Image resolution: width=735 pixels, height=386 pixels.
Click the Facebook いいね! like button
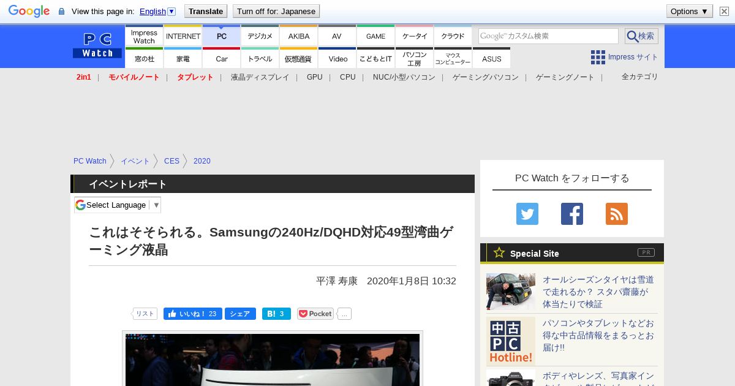click(193, 314)
